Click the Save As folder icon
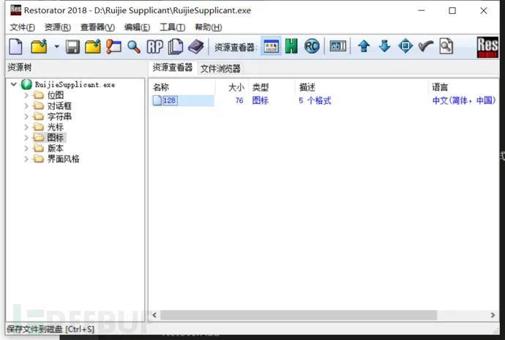The width and height of the screenshot is (505, 340). click(93, 47)
